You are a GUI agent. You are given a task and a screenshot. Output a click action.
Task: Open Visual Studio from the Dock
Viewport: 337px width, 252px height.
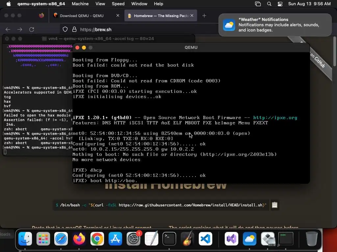pyautogui.click(x=231, y=239)
